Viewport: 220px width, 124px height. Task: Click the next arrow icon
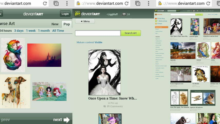coord(67,120)
